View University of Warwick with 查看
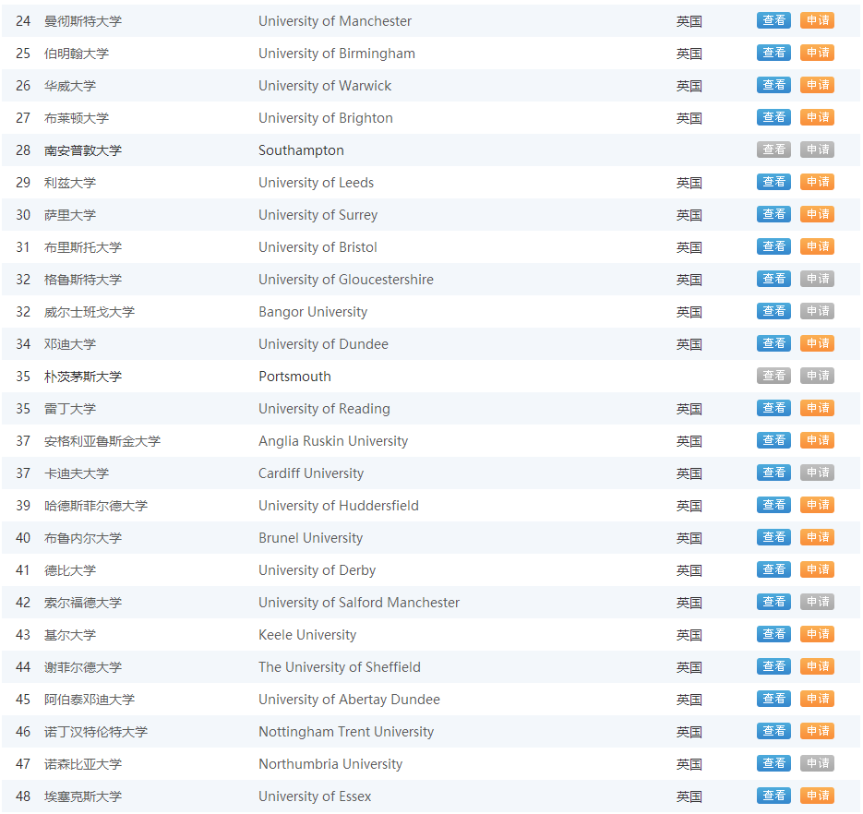The height and width of the screenshot is (814, 863). click(x=773, y=85)
